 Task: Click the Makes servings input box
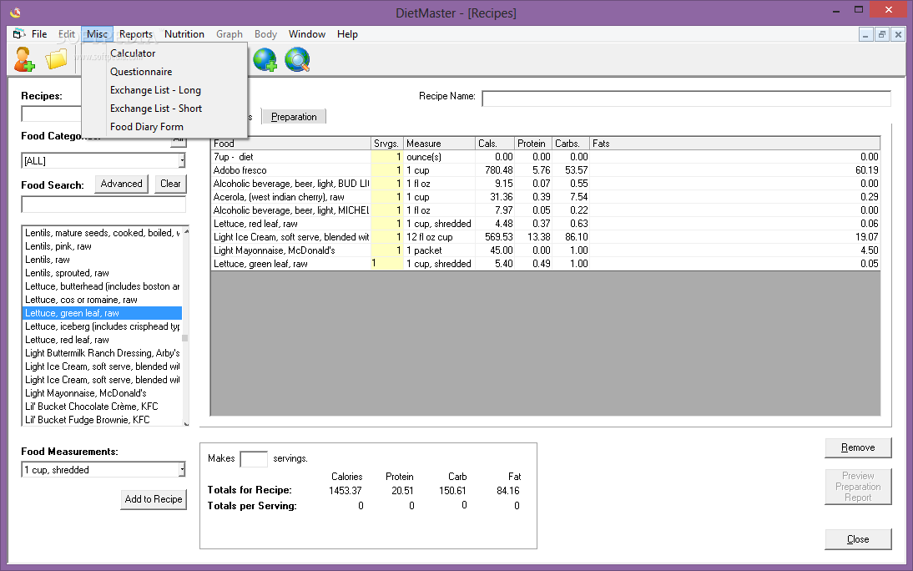[254, 459]
